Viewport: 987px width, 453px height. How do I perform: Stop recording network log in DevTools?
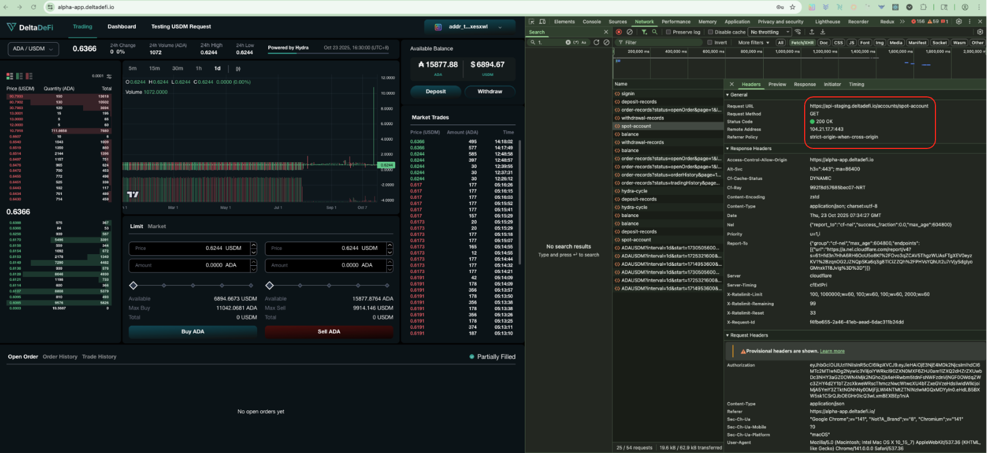pyautogui.click(x=618, y=32)
